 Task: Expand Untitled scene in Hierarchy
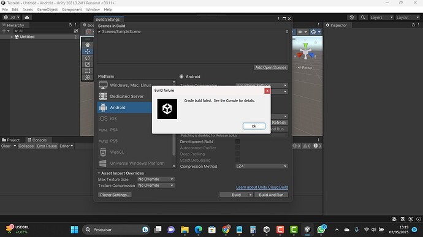coord(12,37)
